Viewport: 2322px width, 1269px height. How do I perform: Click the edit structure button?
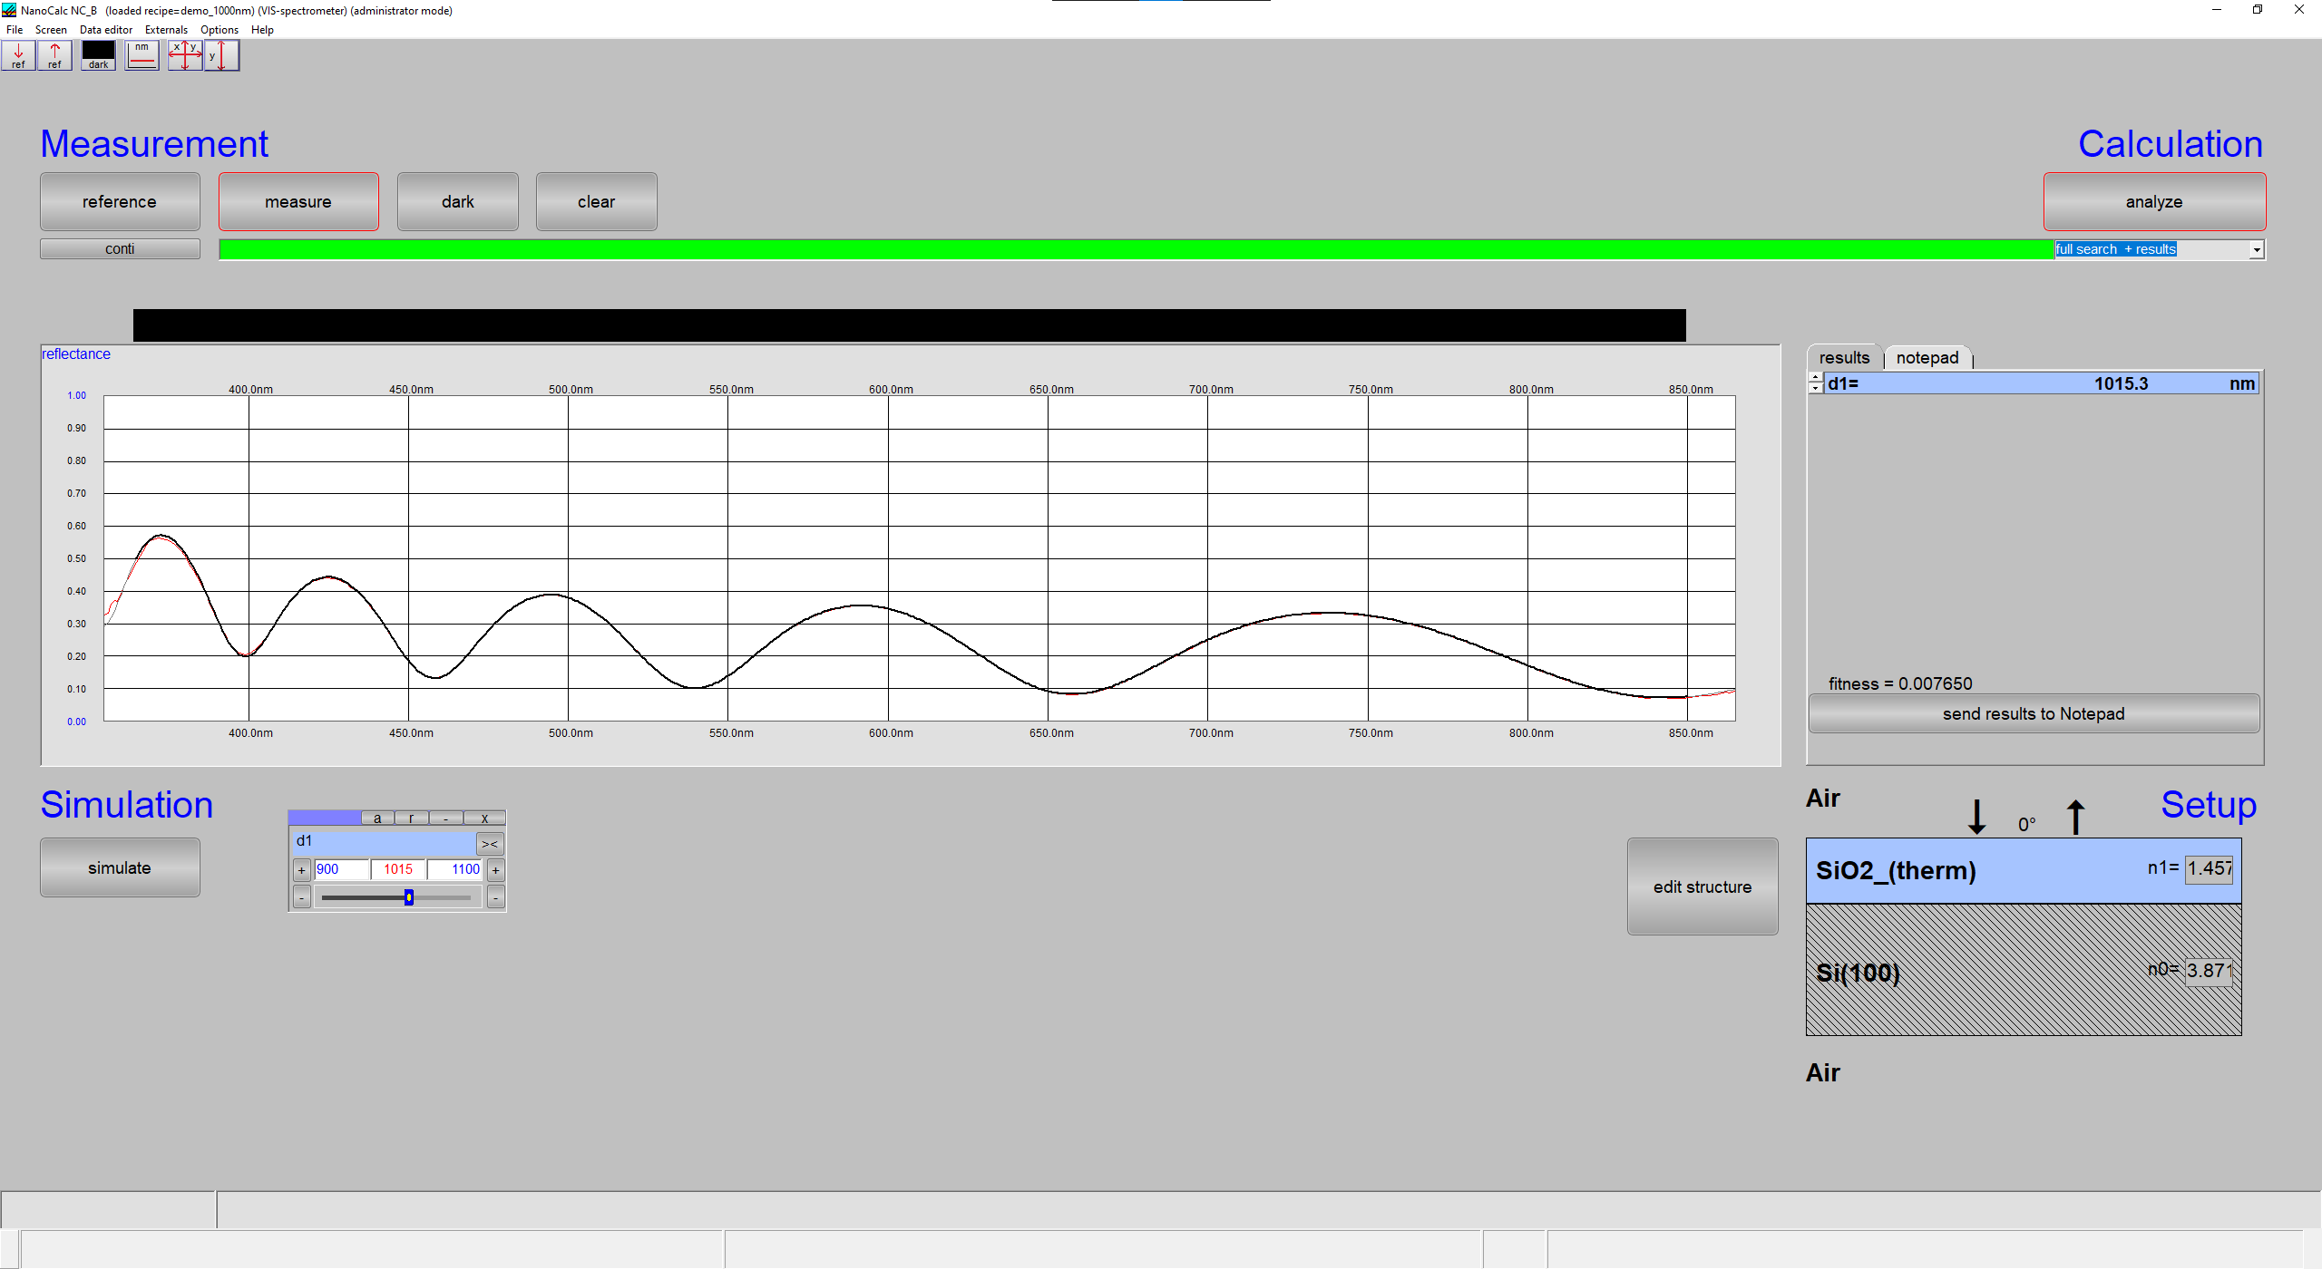pyautogui.click(x=1702, y=886)
